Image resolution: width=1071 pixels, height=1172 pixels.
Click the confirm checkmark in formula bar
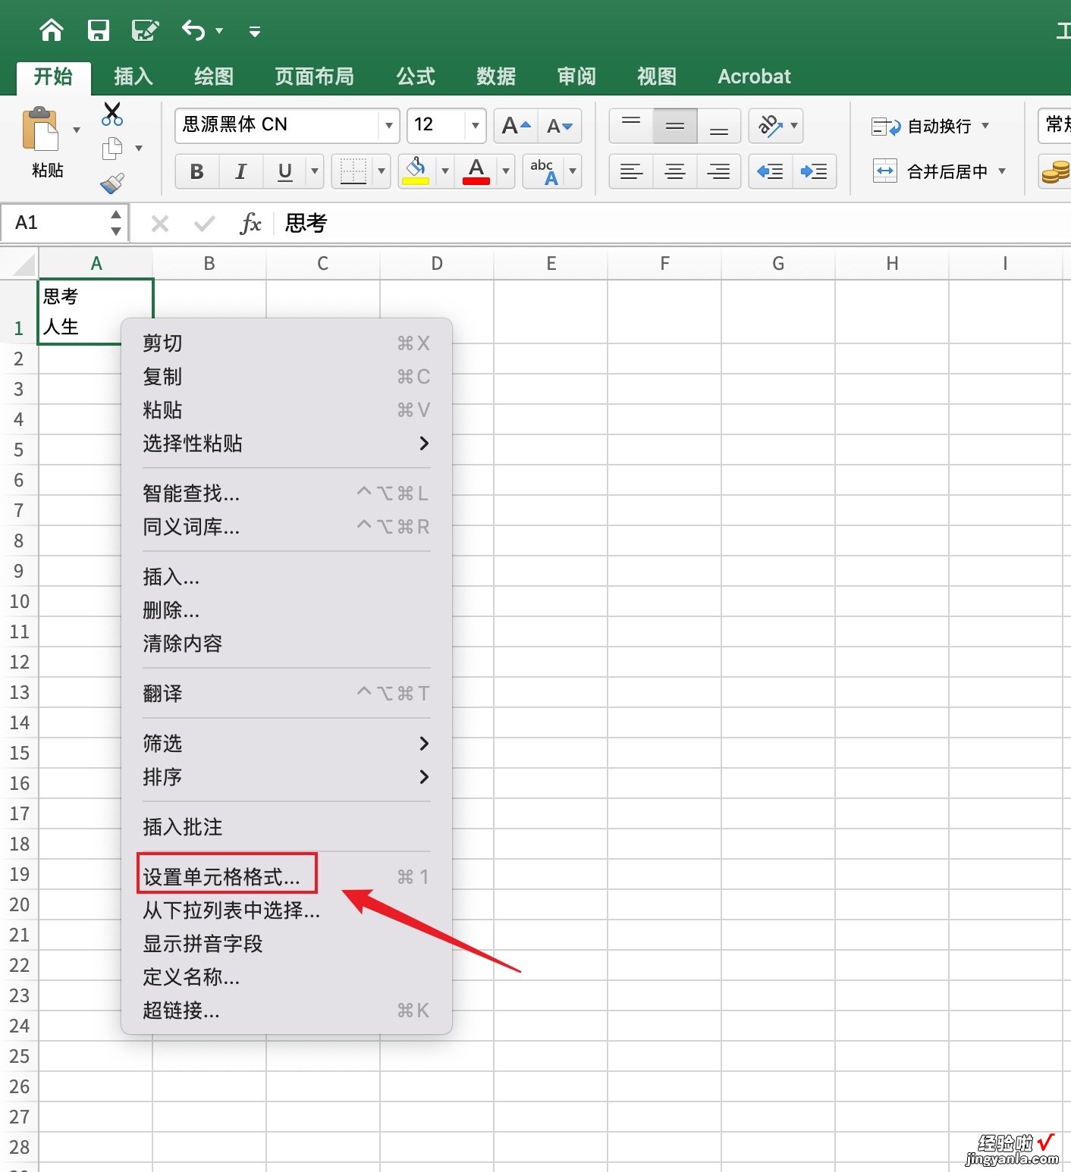[204, 223]
